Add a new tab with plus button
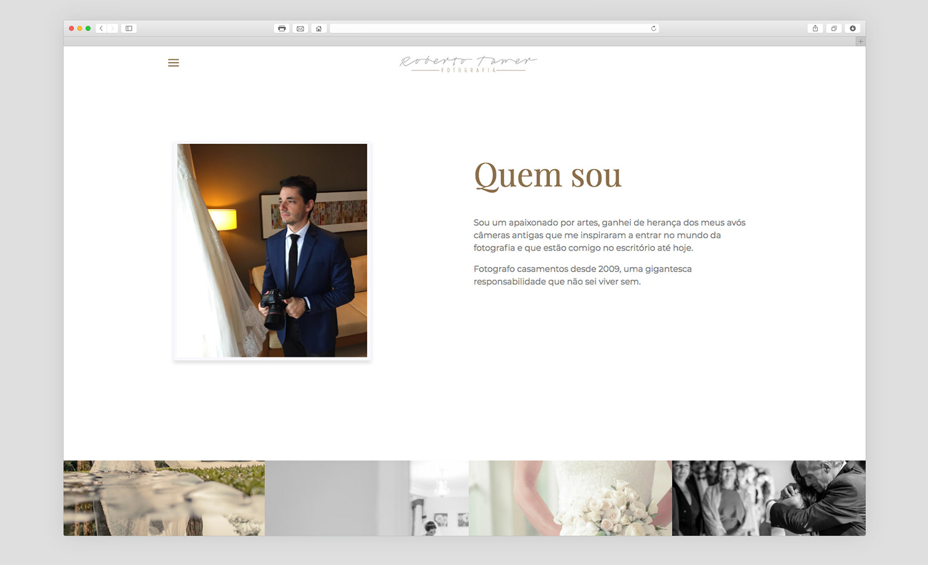Image resolution: width=928 pixels, height=565 pixels. 860,42
